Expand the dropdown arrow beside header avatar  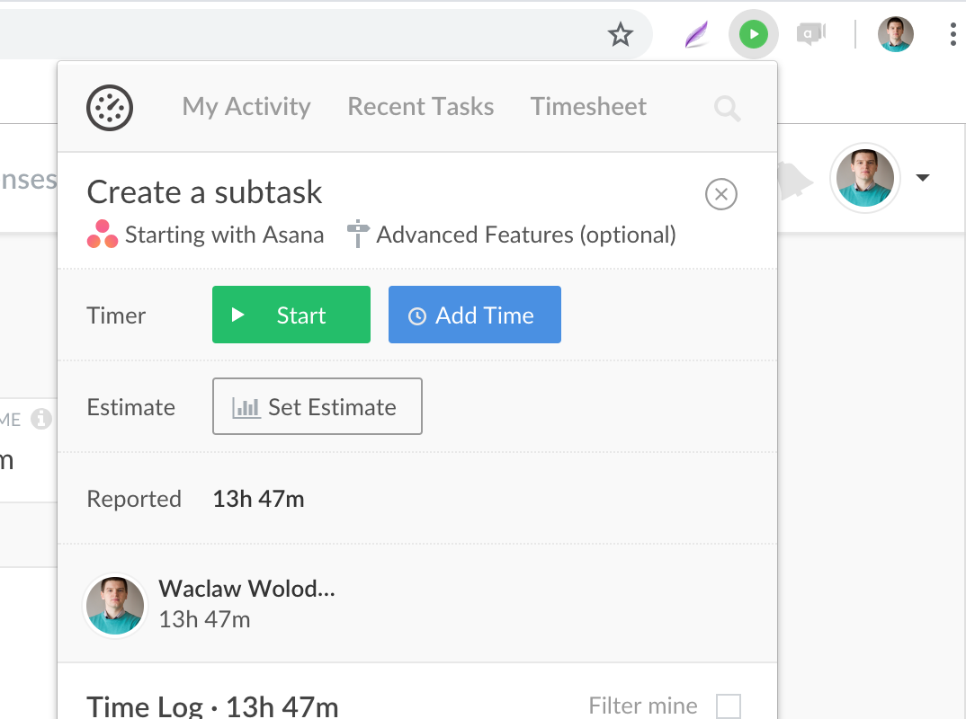[922, 178]
